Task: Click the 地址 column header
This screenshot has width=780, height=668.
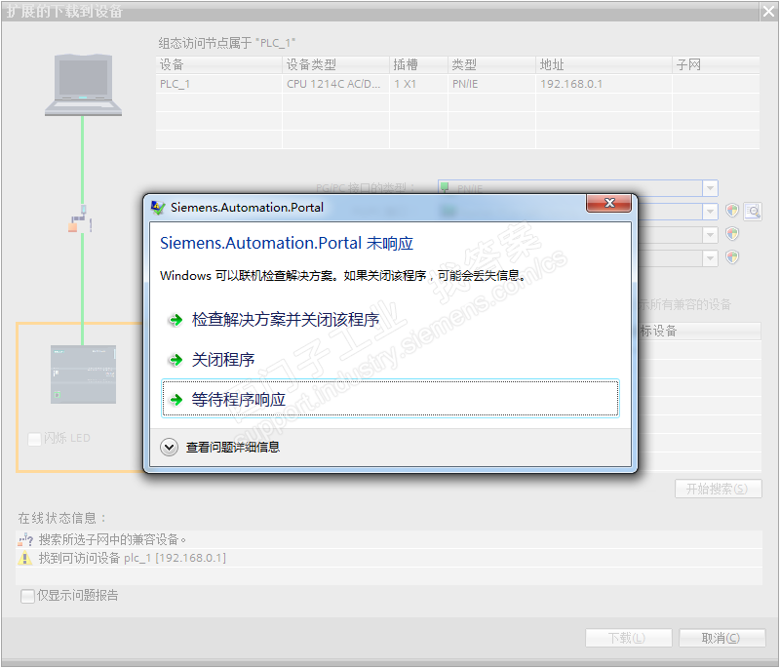Action: 604,64
